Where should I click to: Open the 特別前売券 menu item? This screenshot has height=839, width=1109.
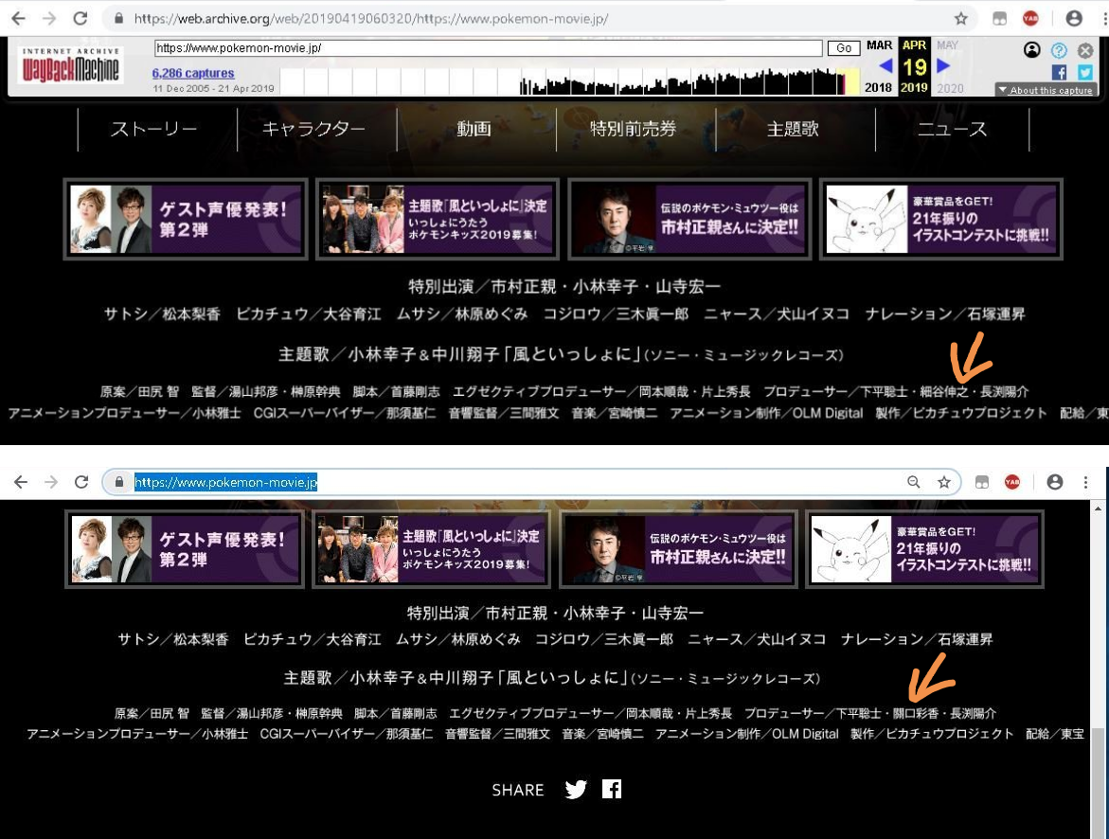(633, 129)
